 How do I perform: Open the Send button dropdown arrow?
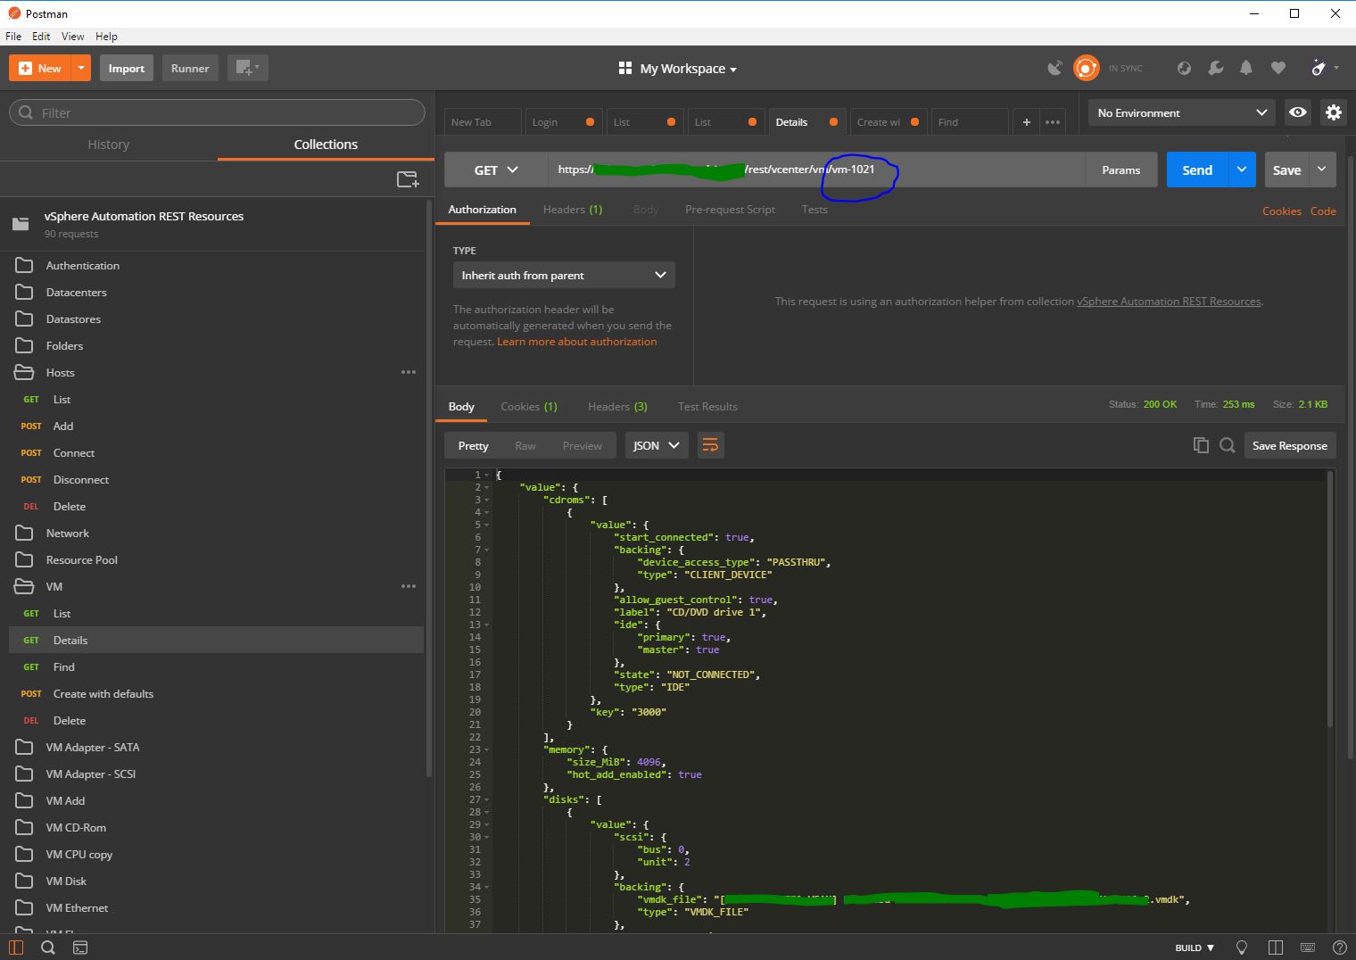pos(1242,170)
